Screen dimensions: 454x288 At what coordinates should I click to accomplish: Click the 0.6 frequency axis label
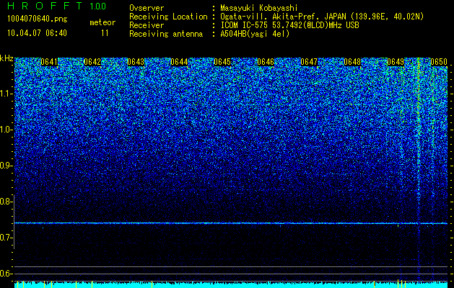point(5,274)
